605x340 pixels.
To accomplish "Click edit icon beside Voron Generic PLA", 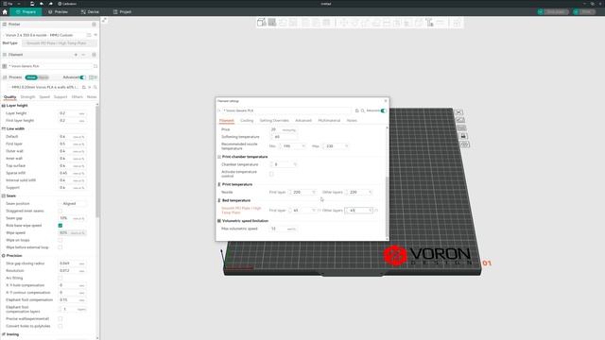I will click(x=95, y=66).
